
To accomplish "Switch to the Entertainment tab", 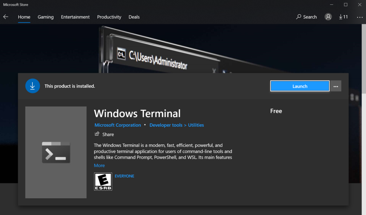I will coord(75,17).
